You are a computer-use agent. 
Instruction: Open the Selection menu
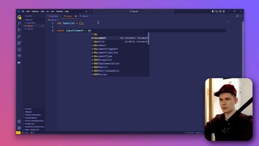(35, 11)
